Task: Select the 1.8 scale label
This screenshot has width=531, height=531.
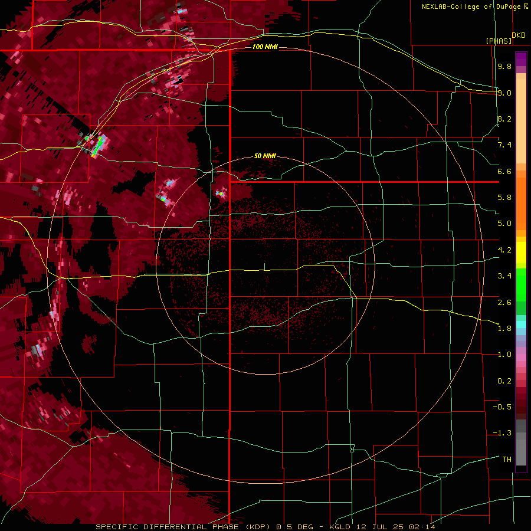Action: 504,328
